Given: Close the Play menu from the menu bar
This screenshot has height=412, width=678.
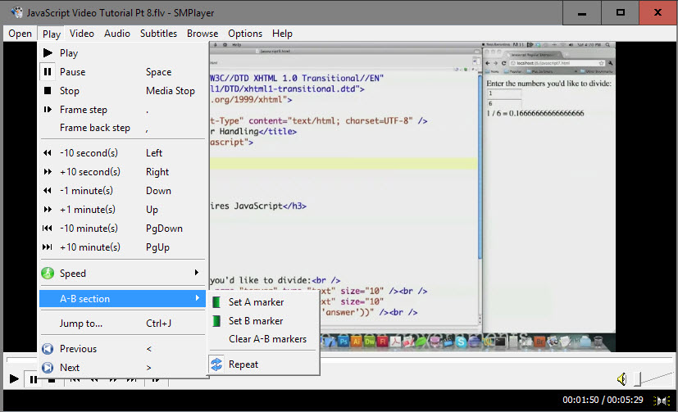Looking at the screenshot, I should click(52, 34).
